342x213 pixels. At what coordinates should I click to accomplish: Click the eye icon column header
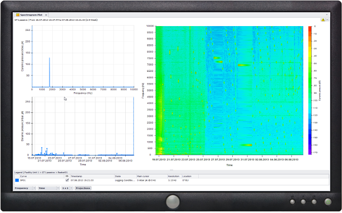pos(67,176)
